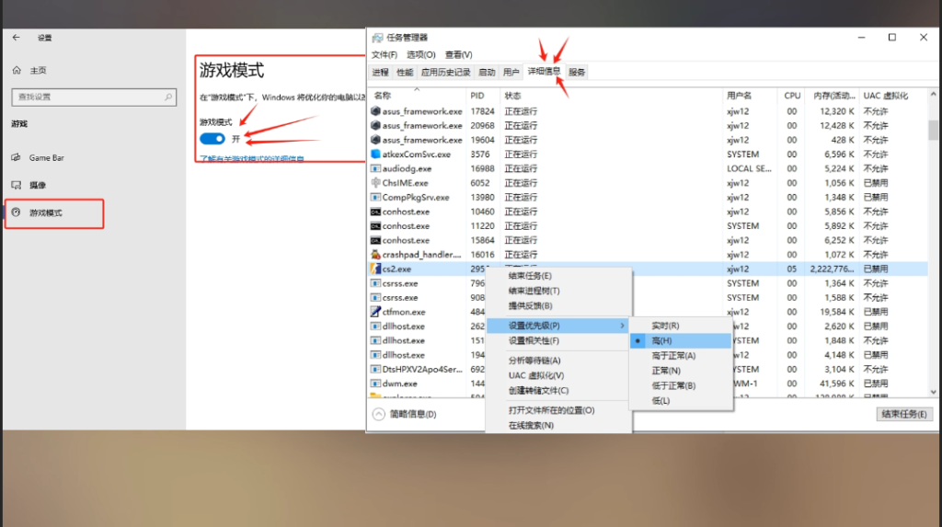Open game mode details link in Settings
942x527 pixels.
[x=252, y=158]
